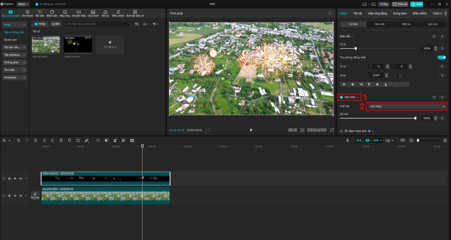Switch to the Tốc độ tab
The width and height of the screenshot is (451, 240).
(357, 13)
